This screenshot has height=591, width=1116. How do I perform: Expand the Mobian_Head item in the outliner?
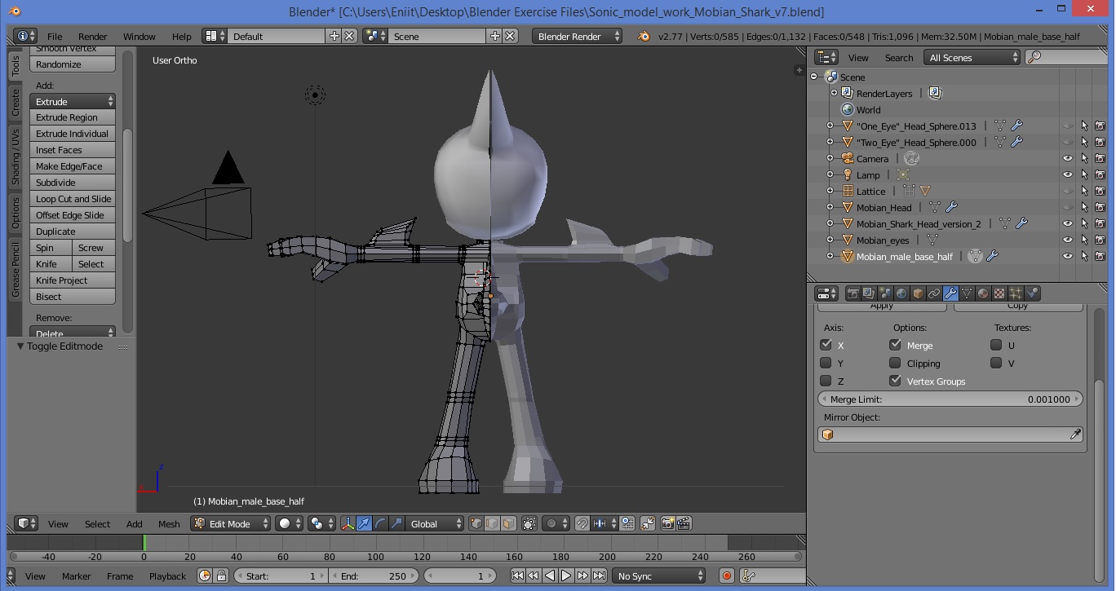[830, 207]
